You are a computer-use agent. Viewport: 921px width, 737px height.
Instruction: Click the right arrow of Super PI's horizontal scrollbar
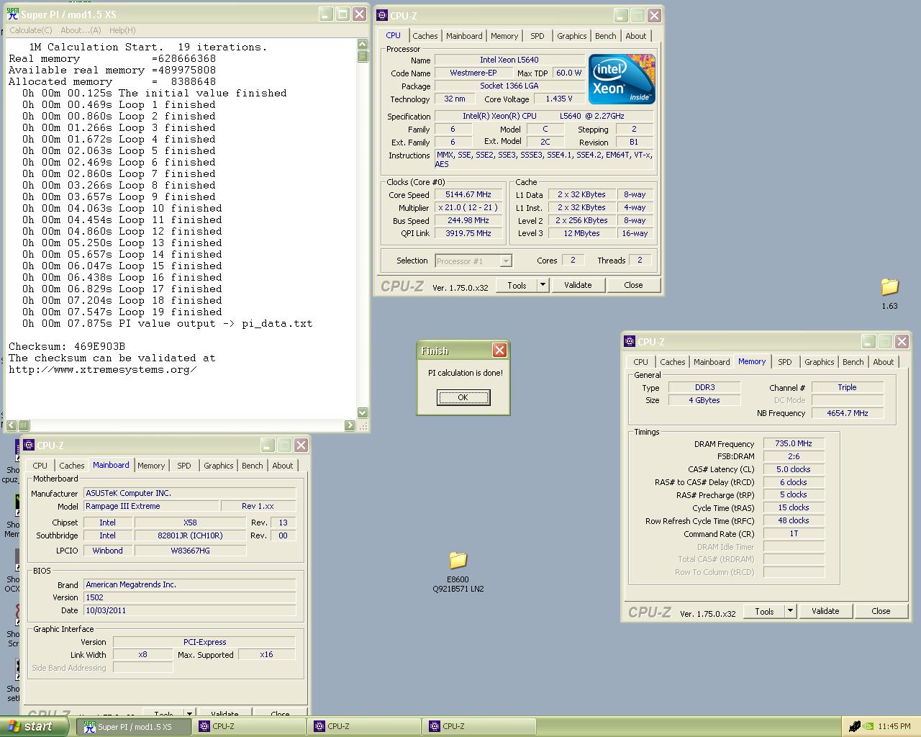point(350,425)
